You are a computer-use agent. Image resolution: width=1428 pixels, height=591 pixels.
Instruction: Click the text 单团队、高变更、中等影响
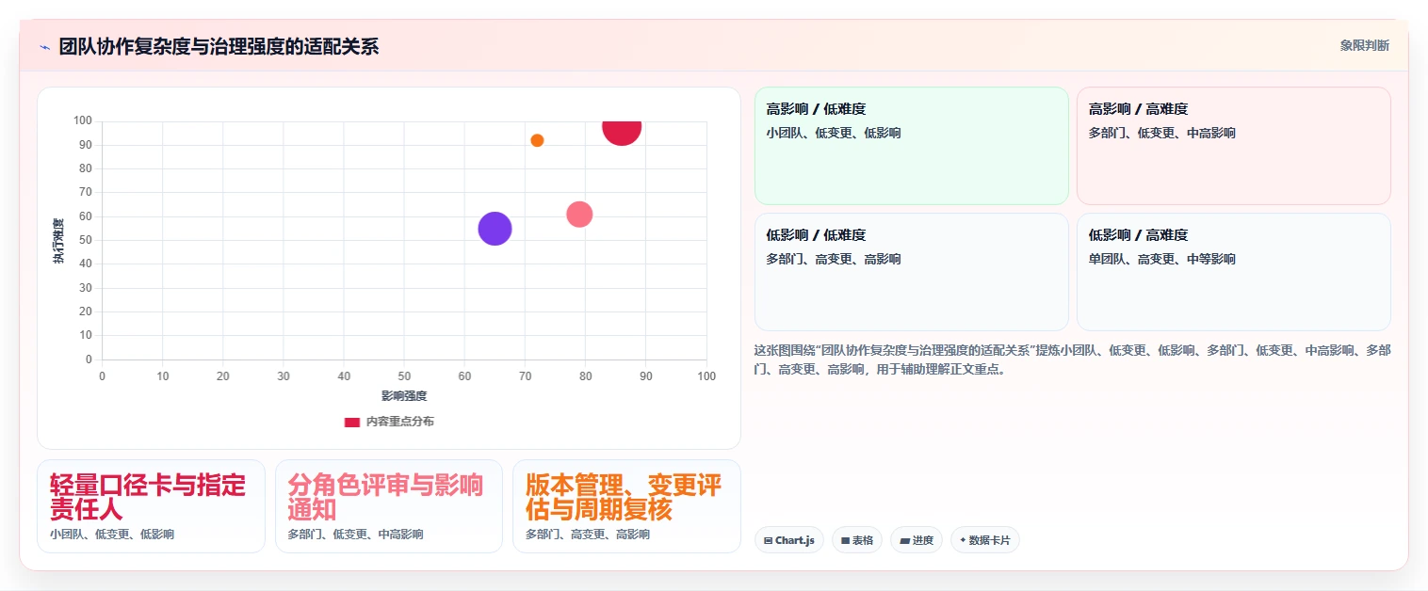[1162, 259]
